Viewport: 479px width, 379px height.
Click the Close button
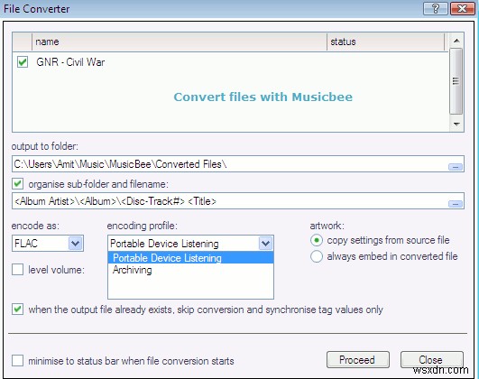(x=432, y=360)
